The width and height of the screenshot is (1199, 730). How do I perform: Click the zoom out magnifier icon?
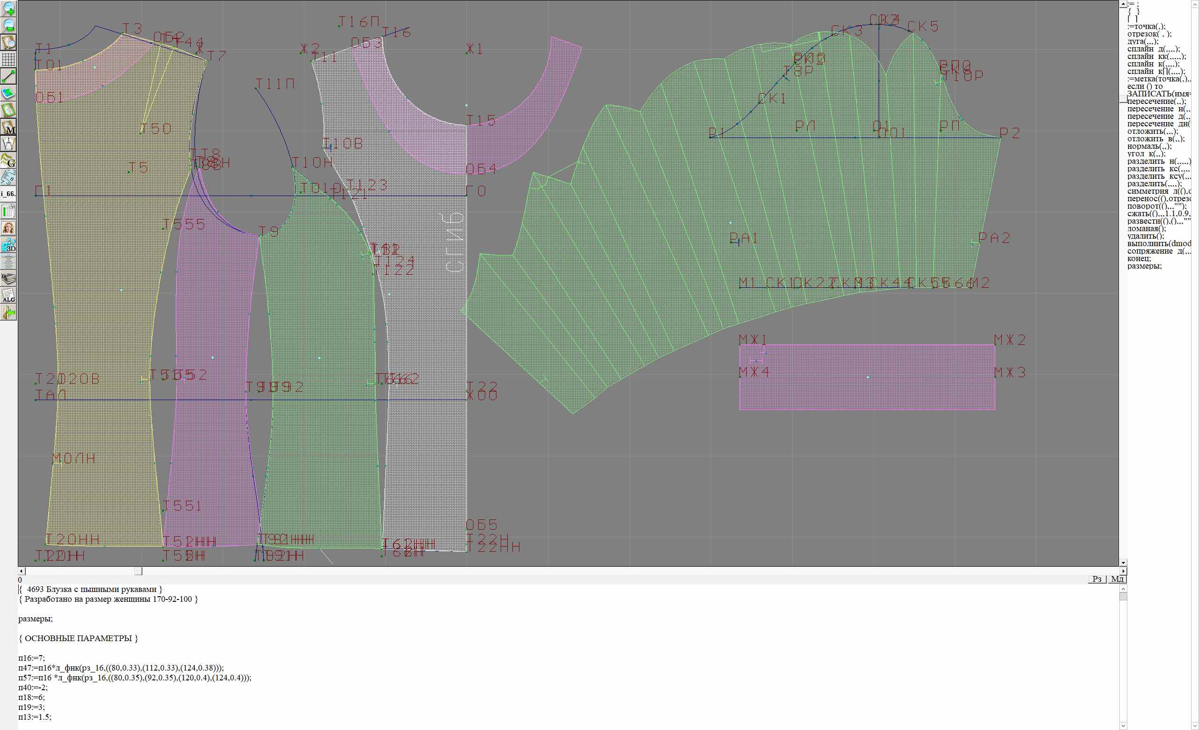point(9,25)
